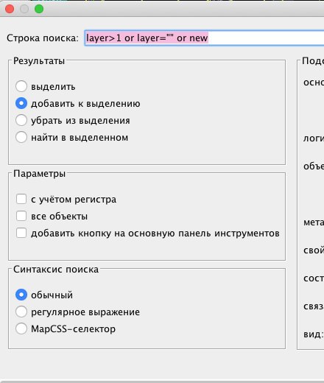Click the green zoom window button
Screen dimensions: 324x383
click(39, 9)
